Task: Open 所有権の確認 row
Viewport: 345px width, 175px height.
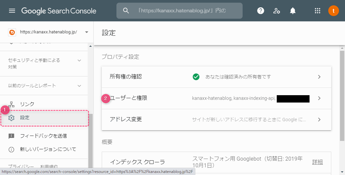Action: [216, 77]
